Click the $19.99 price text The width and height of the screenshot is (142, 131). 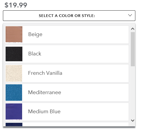pos(16,5)
